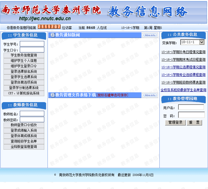This screenshot has height=189, width=208.
Task: Click the 学生教务信息查询 button
Action: tap(24, 55)
